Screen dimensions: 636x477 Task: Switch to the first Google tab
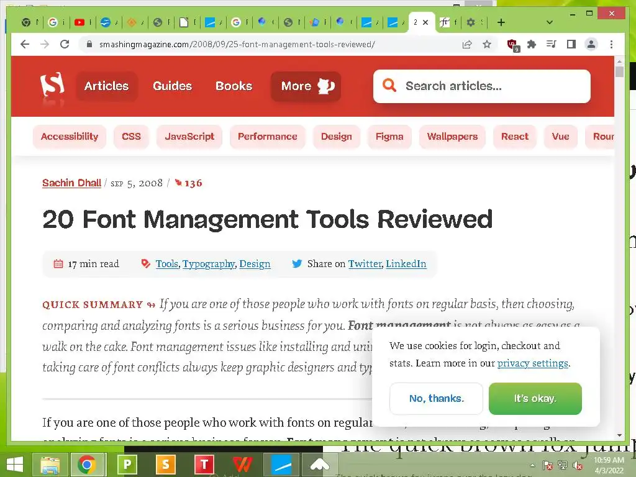click(x=57, y=22)
